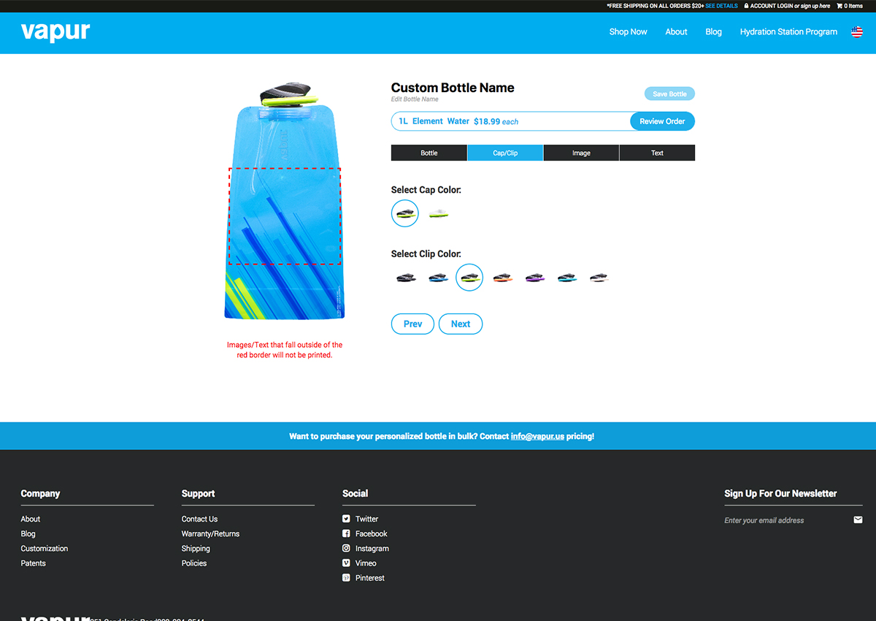Click the info@vapur.us email link
This screenshot has height=621, width=876.
(x=537, y=436)
